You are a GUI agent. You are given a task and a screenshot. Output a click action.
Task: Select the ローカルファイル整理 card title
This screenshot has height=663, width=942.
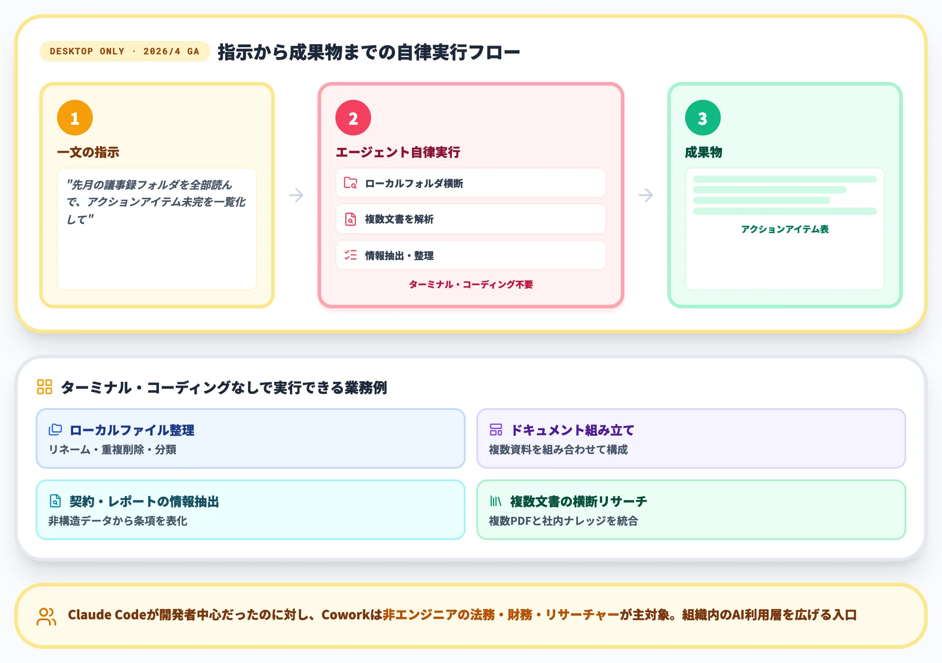point(132,430)
